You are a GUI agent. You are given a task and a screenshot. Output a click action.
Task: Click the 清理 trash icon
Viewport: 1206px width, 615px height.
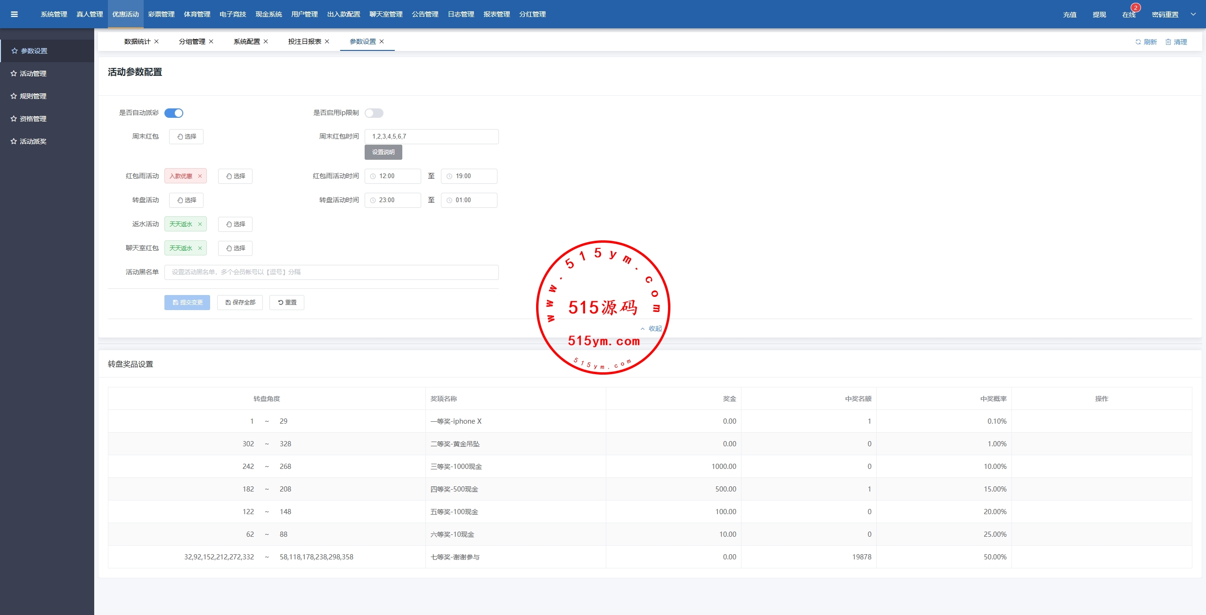[x=1168, y=42]
